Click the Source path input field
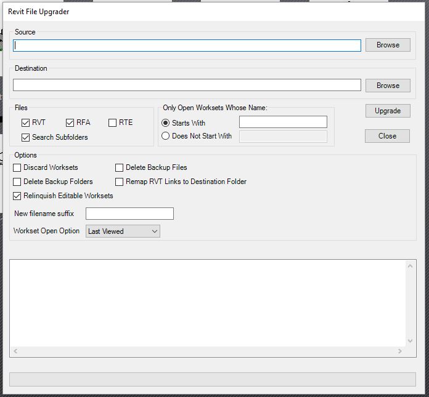This screenshot has height=397, width=429. pos(187,46)
